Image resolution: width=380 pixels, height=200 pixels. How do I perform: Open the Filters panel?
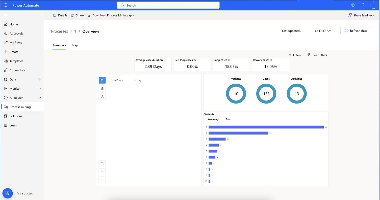click(x=295, y=55)
